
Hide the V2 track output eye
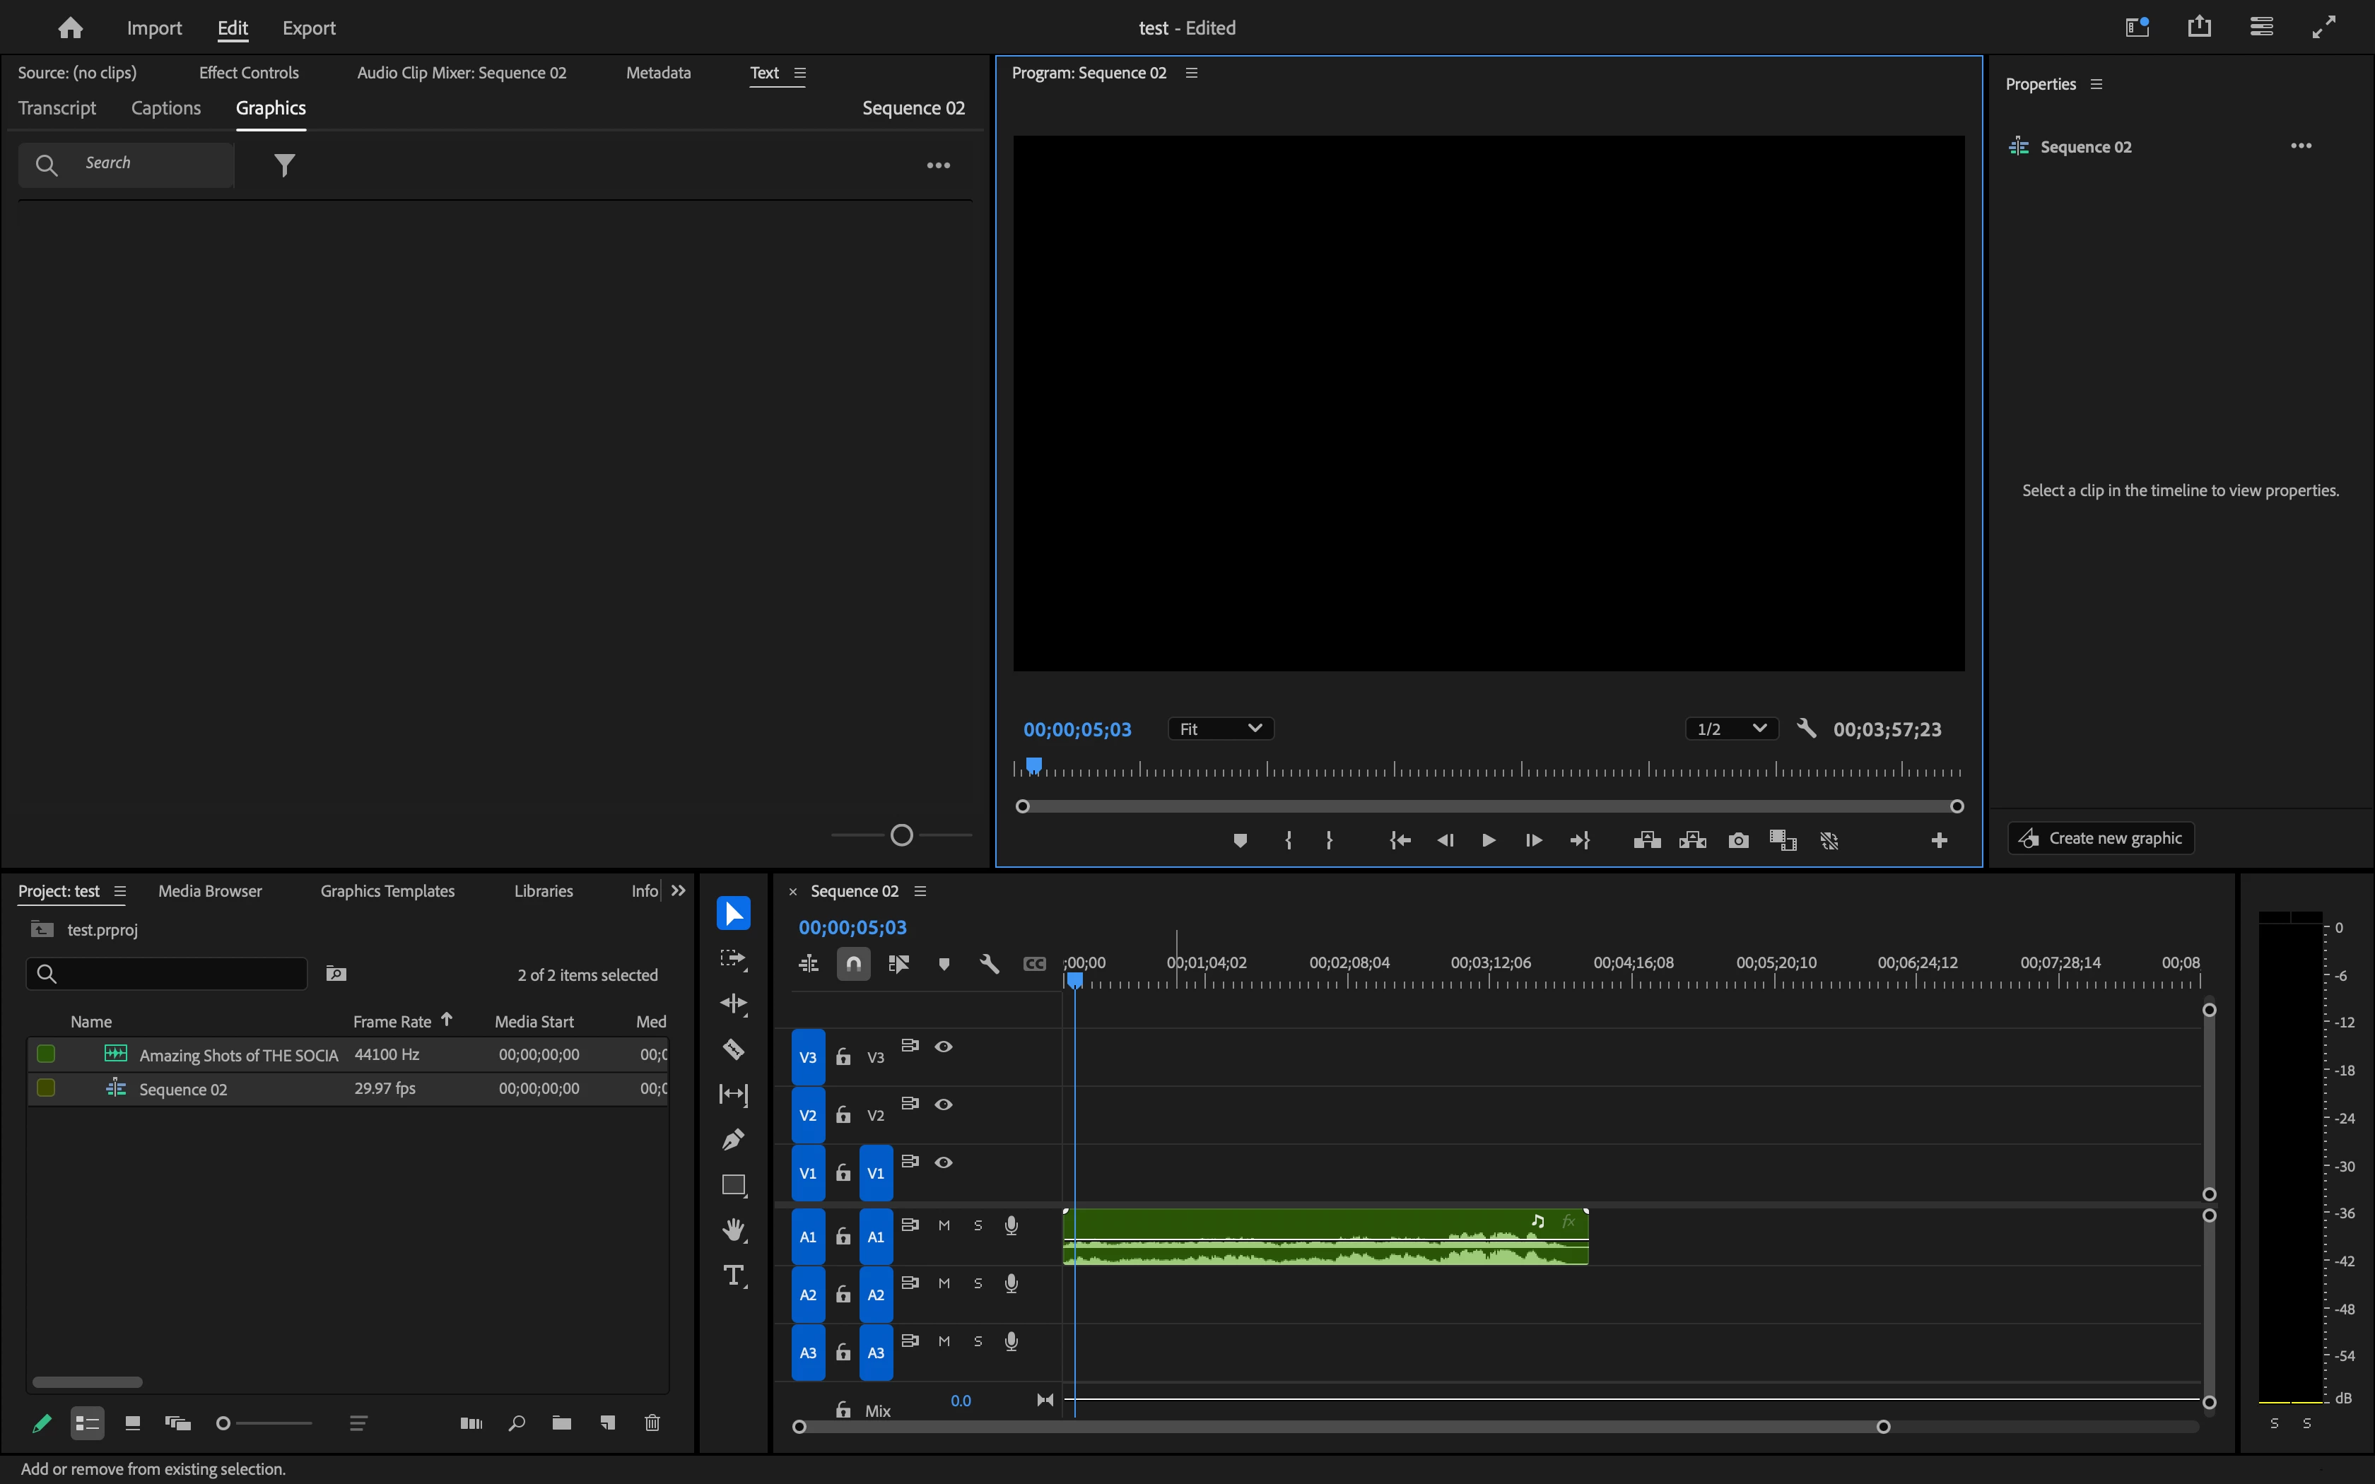[x=943, y=1104]
